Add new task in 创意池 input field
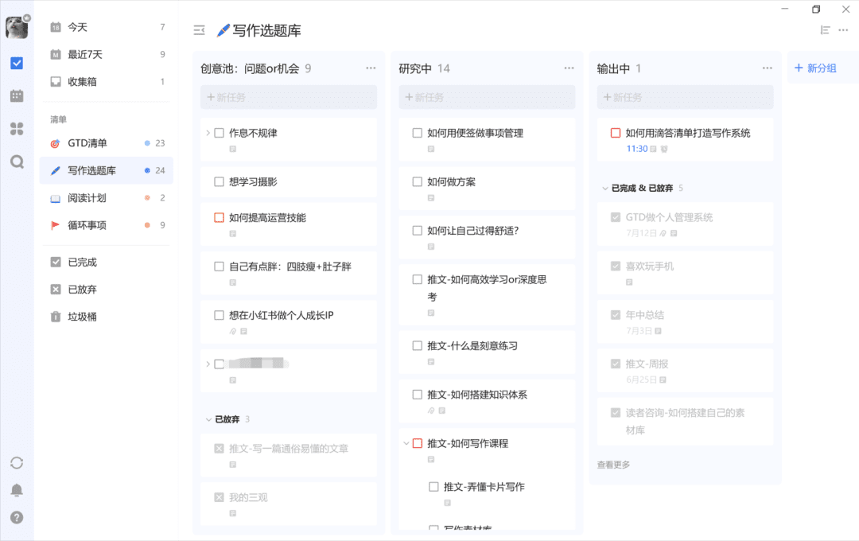Viewport: 859px width, 541px height. coord(289,97)
